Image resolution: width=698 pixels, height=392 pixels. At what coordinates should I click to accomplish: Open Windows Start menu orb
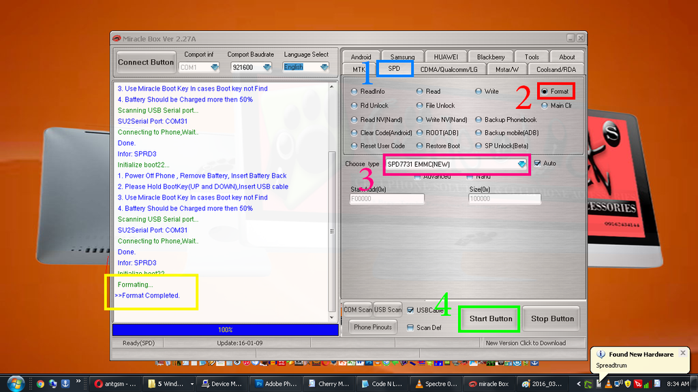pos(14,383)
